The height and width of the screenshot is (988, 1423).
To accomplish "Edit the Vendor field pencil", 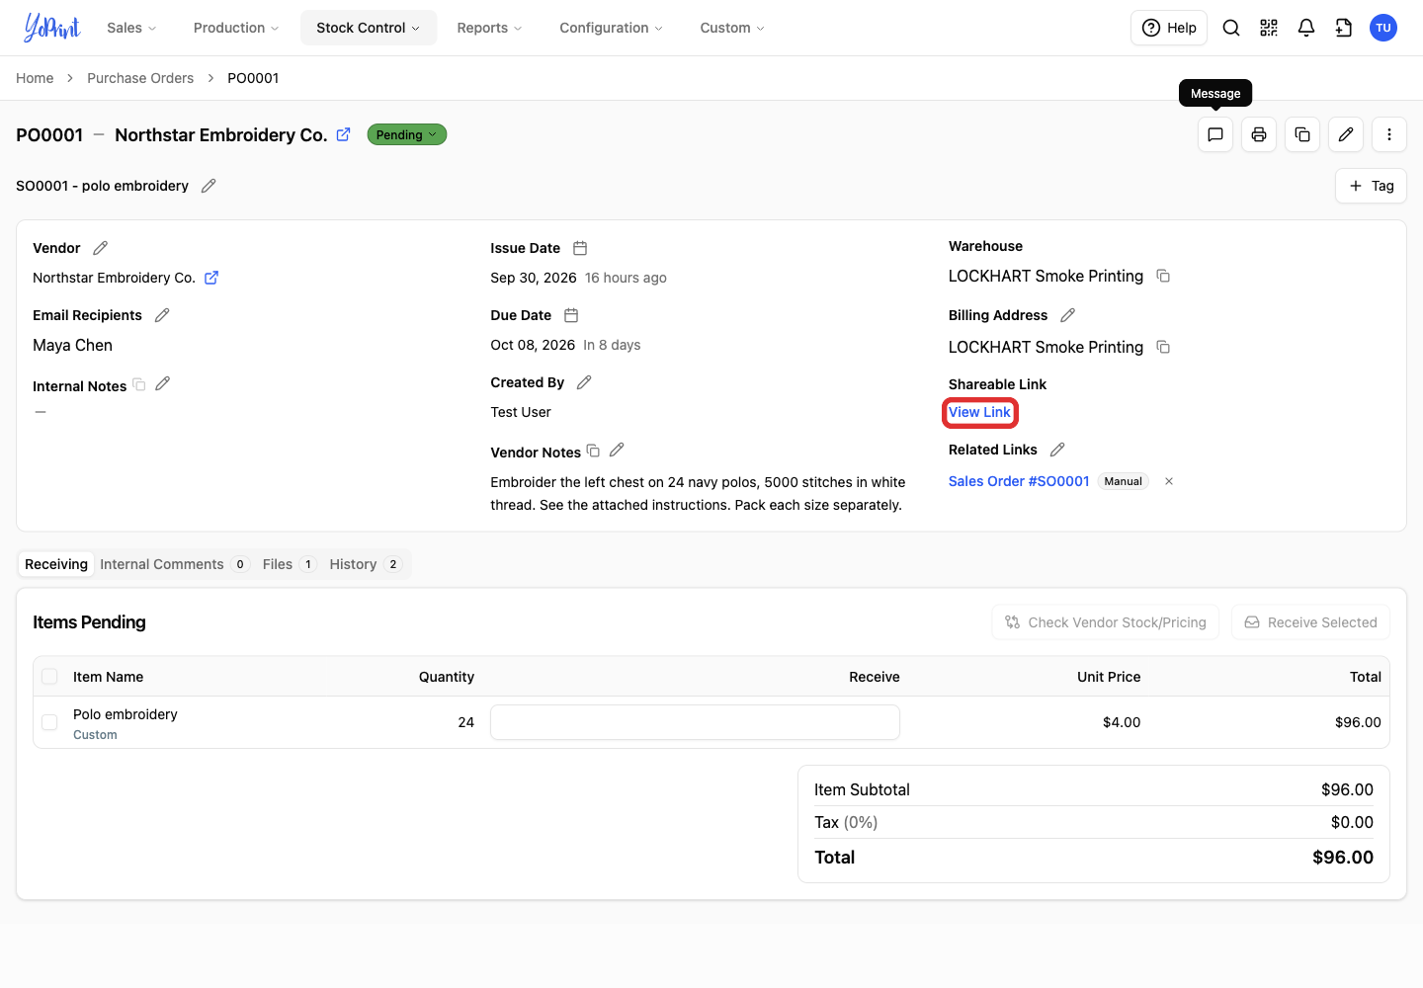I will 100,248.
